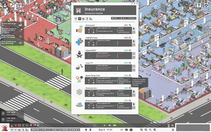Show info for Liver TY
The height and width of the screenshot is (132, 211).
134,70
